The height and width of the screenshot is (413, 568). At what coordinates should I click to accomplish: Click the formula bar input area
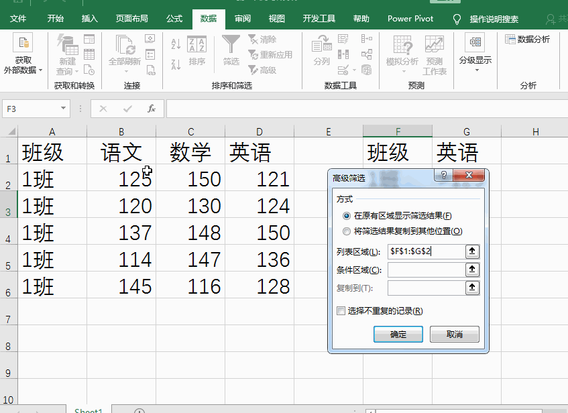coord(367,109)
